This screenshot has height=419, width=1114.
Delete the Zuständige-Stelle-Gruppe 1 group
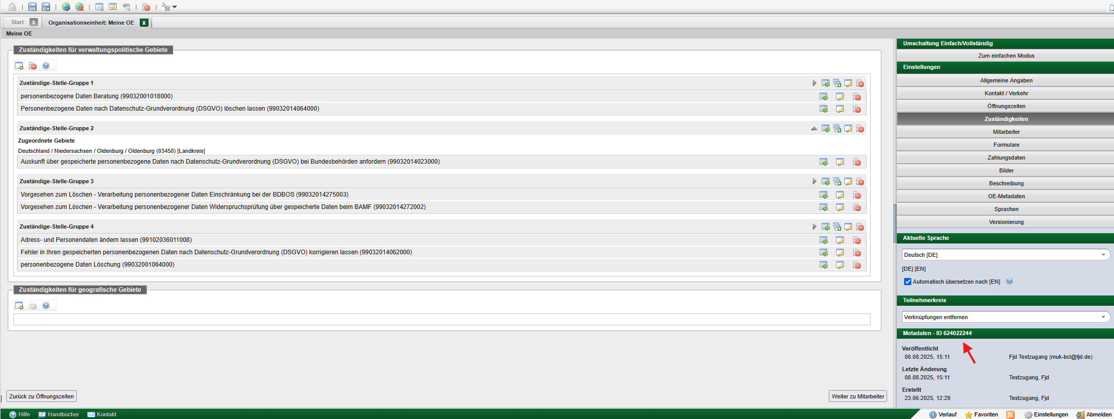pyautogui.click(x=860, y=83)
